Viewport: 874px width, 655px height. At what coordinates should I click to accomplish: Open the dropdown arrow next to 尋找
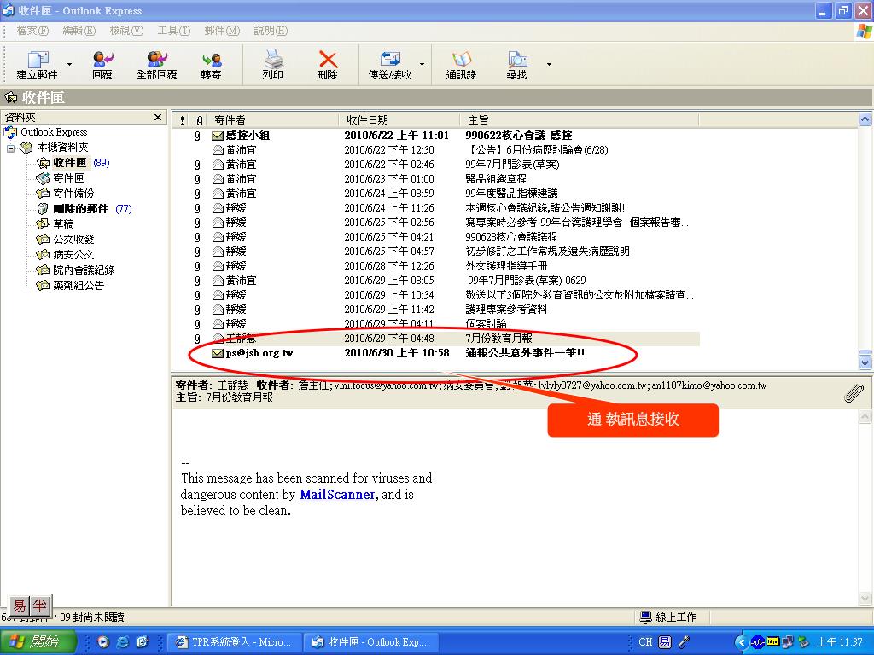point(549,65)
